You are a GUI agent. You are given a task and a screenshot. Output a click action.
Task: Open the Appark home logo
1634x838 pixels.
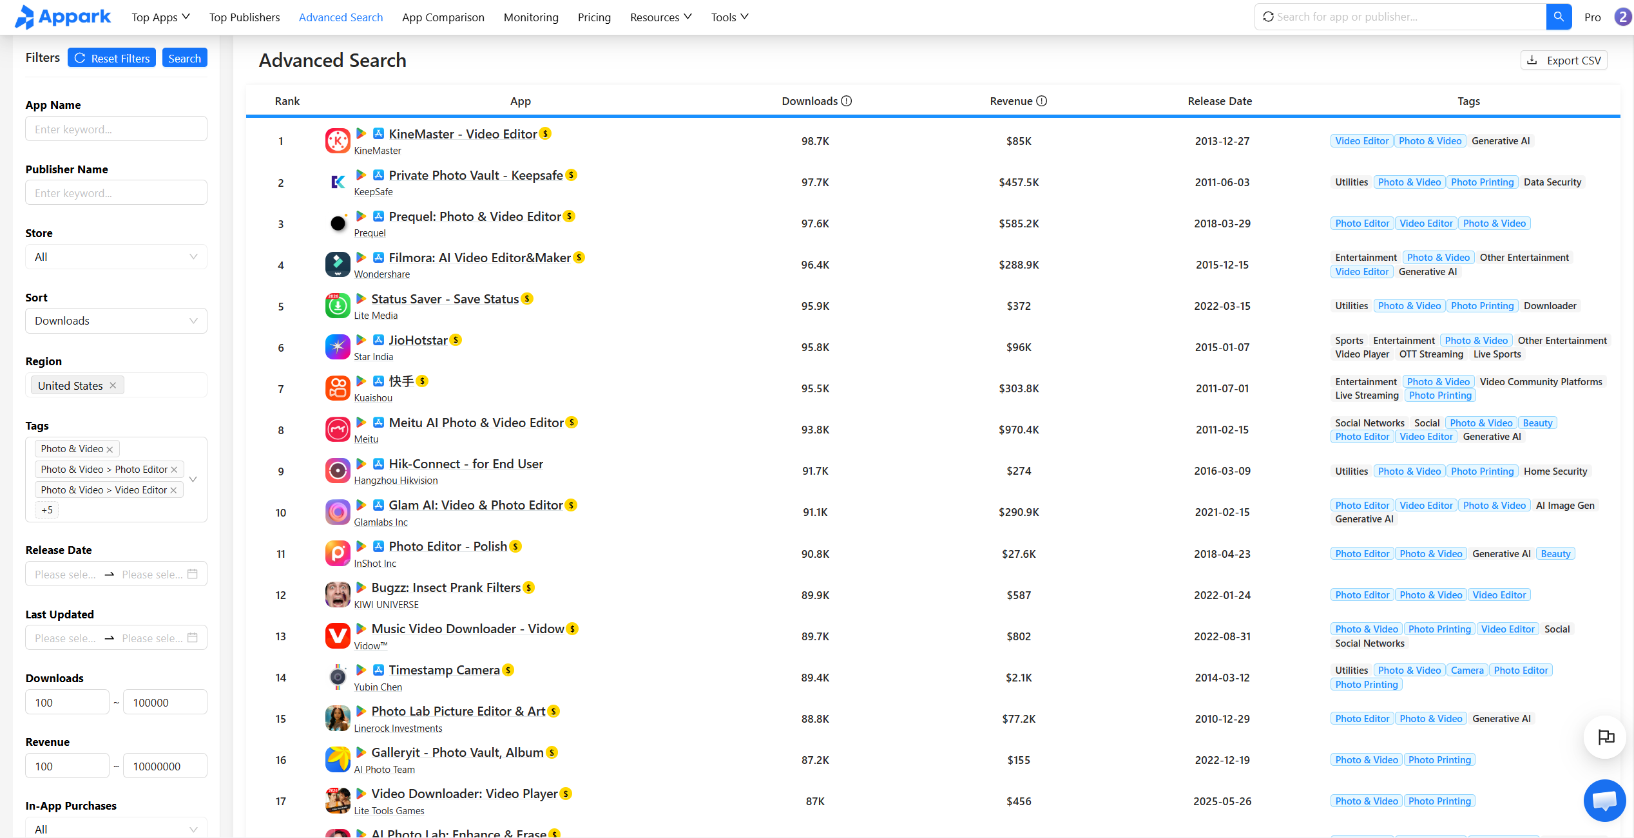62,17
